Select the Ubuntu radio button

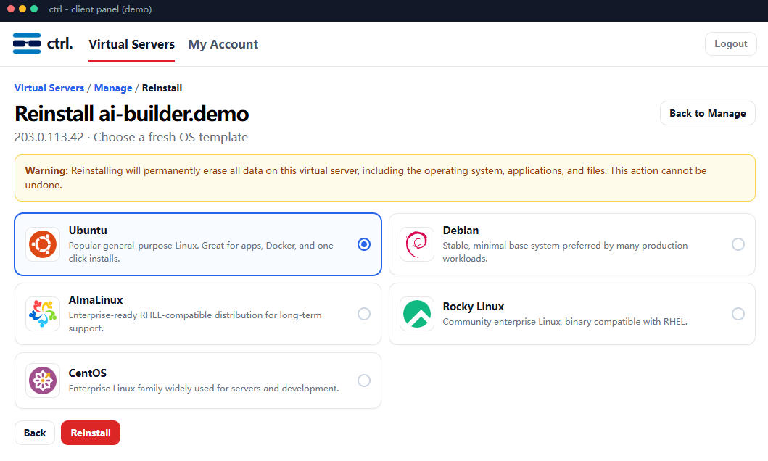point(364,244)
